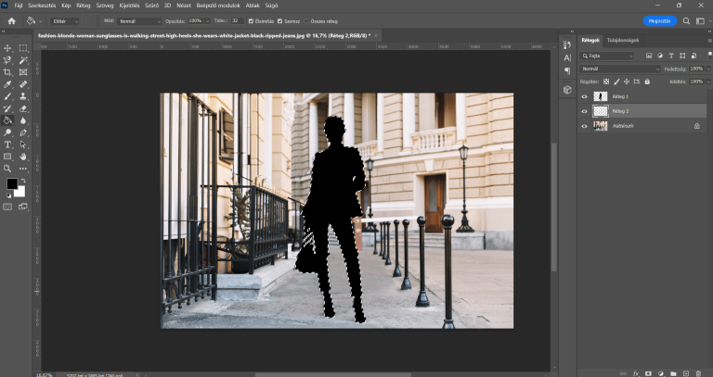Open the Szűrő menu
This screenshot has height=377, width=713.
point(151,6)
